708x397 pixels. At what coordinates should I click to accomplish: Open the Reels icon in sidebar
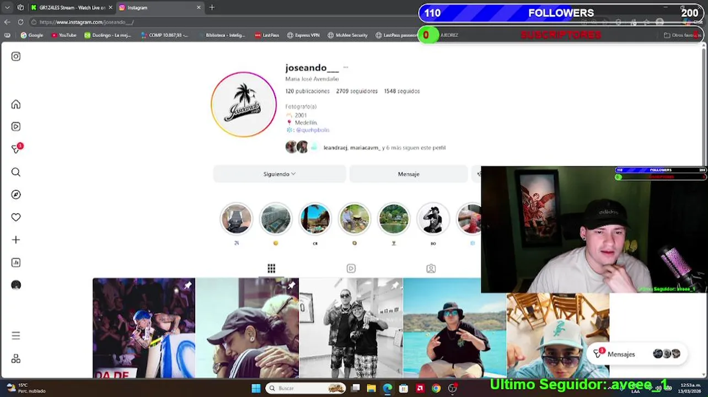16,126
